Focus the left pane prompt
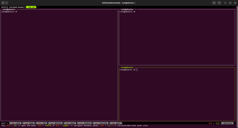This screenshot has width=238, height=128. coord(9,12)
